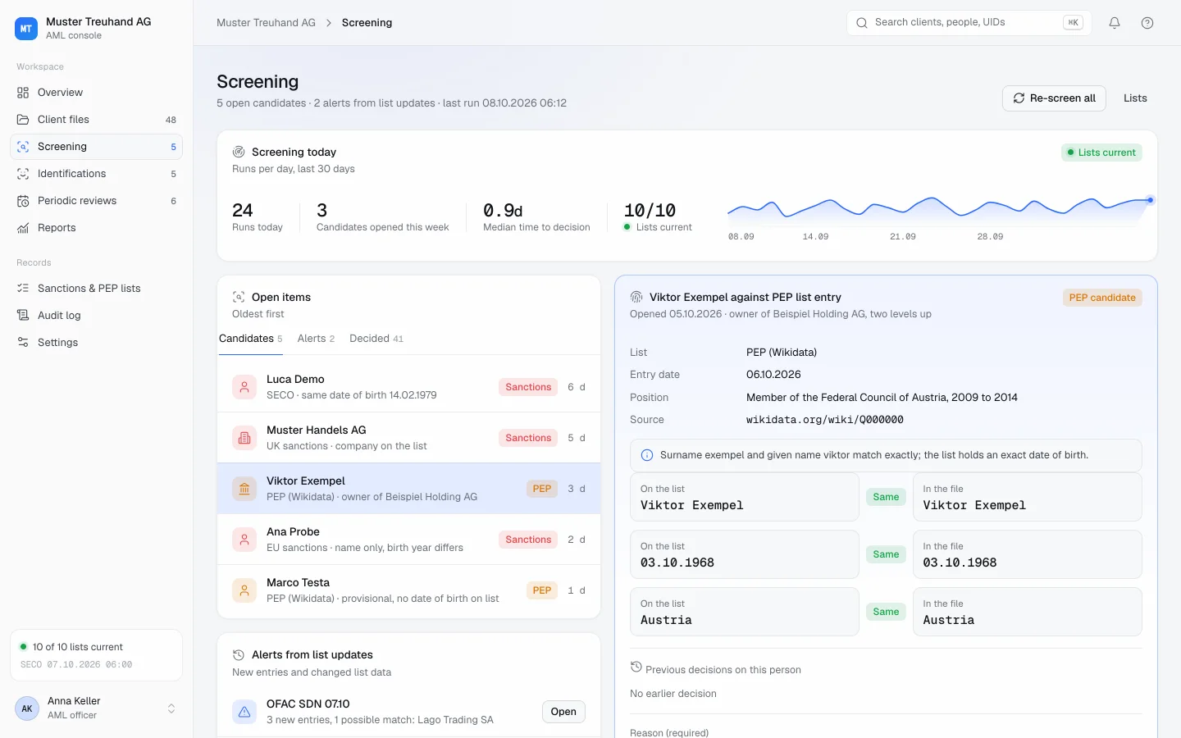This screenshot has width=1181, height=738.
Task: Select the Viktor Exempel candidate row
Action: click(x=408, y=489)
